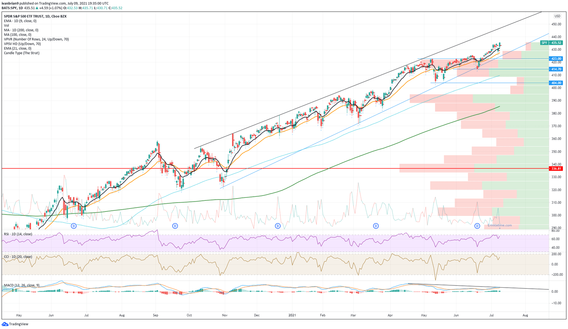Select the 404.00 blue price level label

(556, 83)
